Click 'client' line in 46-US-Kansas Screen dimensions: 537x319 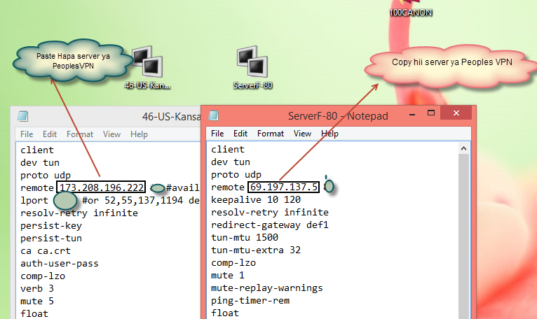(37, 150)
